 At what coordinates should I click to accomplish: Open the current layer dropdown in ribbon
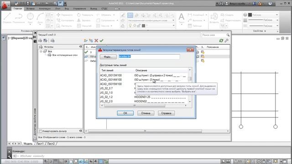pyautogui.click(x=173, y=26)
